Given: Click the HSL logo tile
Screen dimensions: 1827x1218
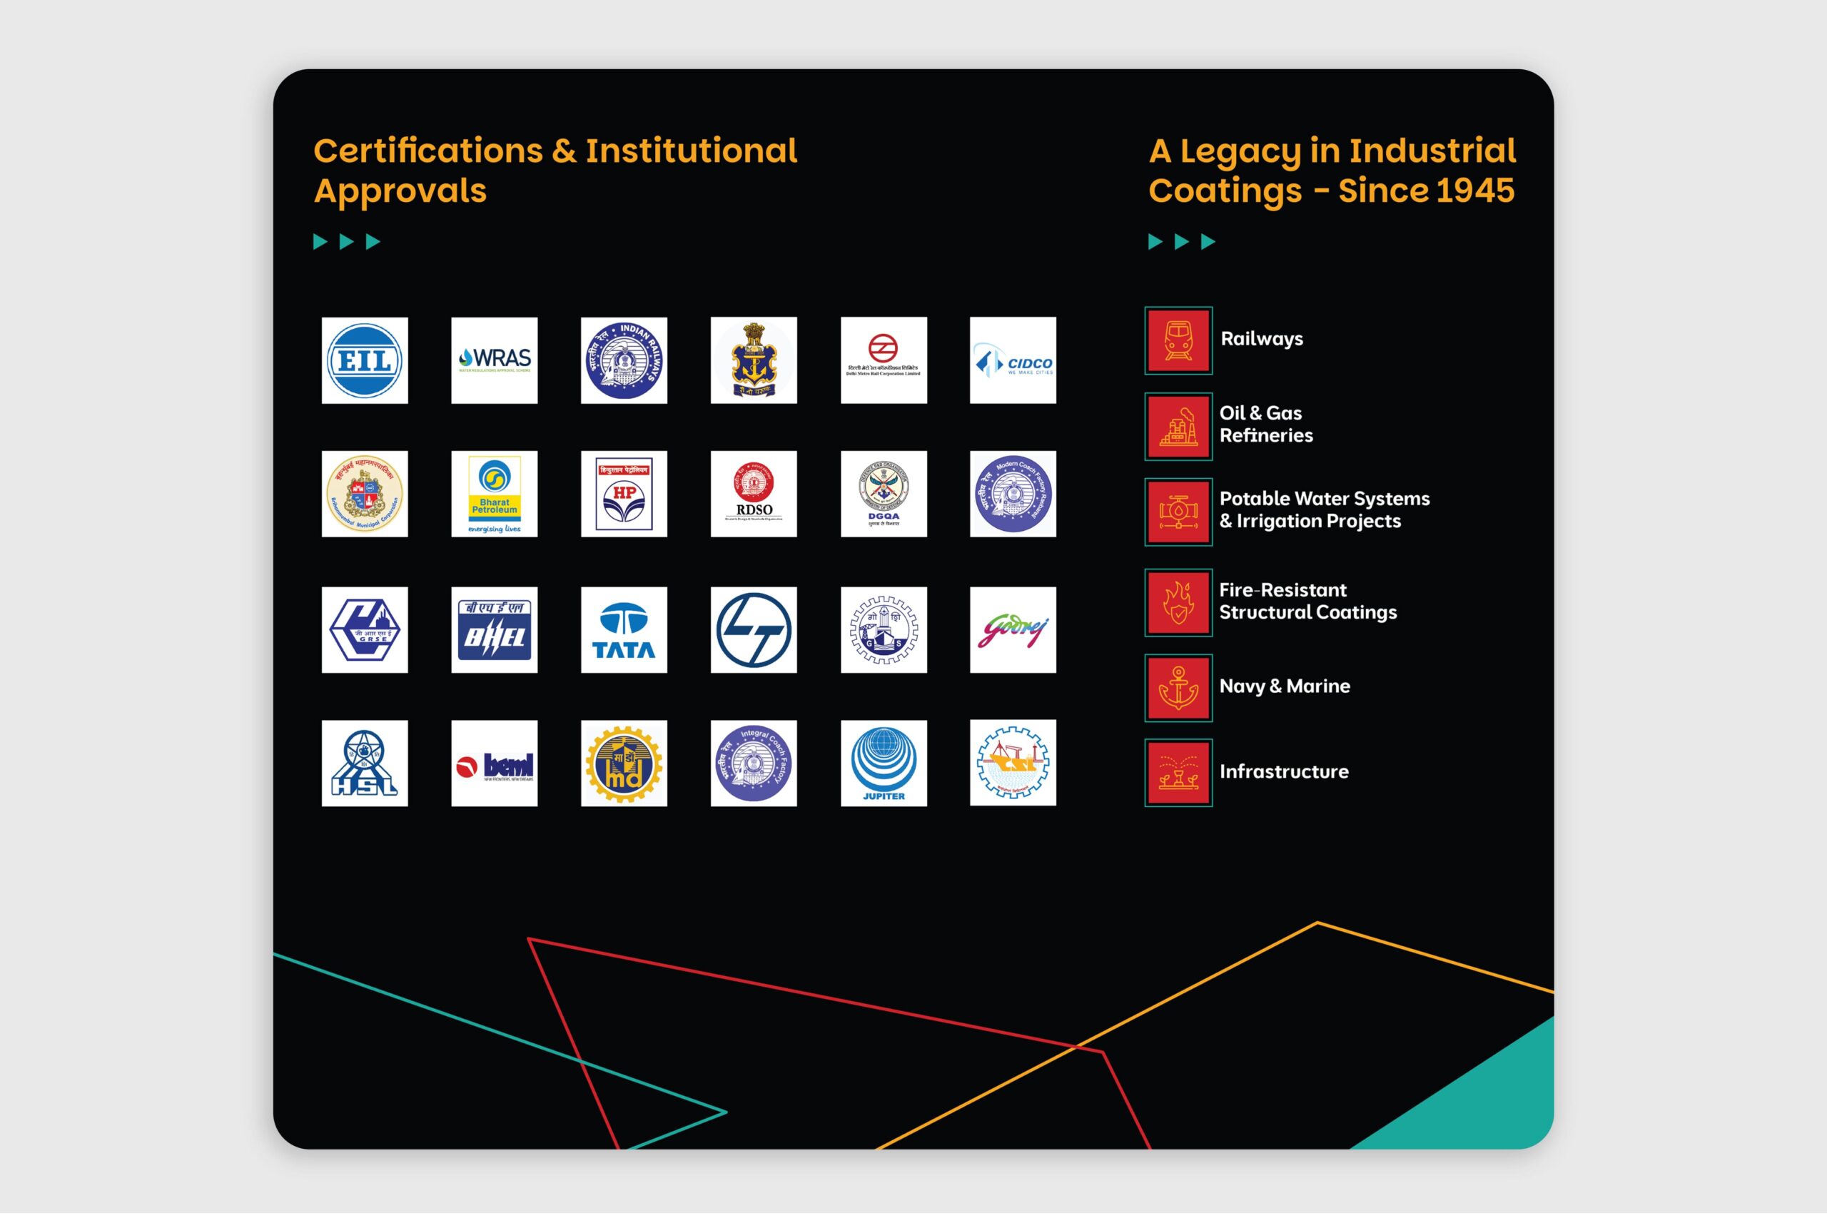Looking at the screenshot, I should coord(364,763).
